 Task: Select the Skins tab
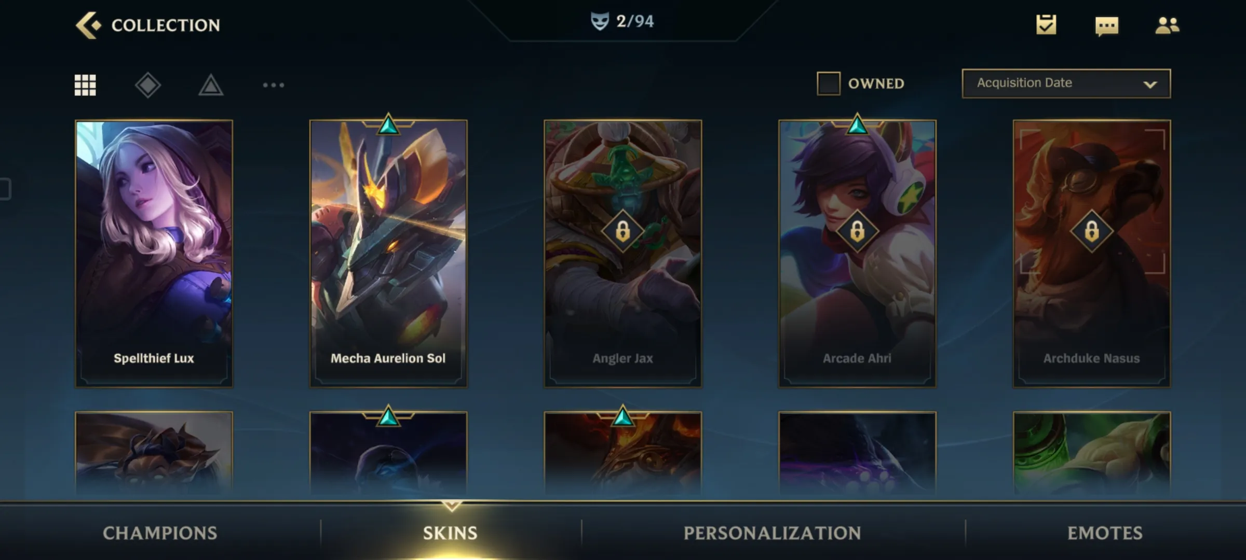[450, 533]
